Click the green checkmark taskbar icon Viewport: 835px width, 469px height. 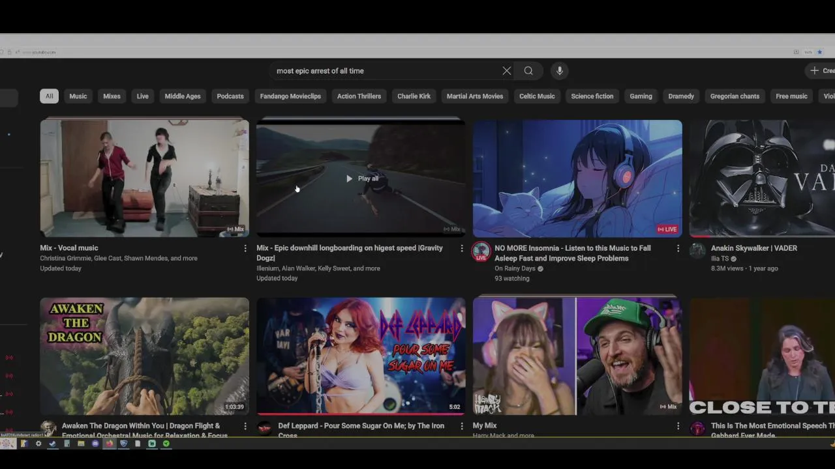166,444
